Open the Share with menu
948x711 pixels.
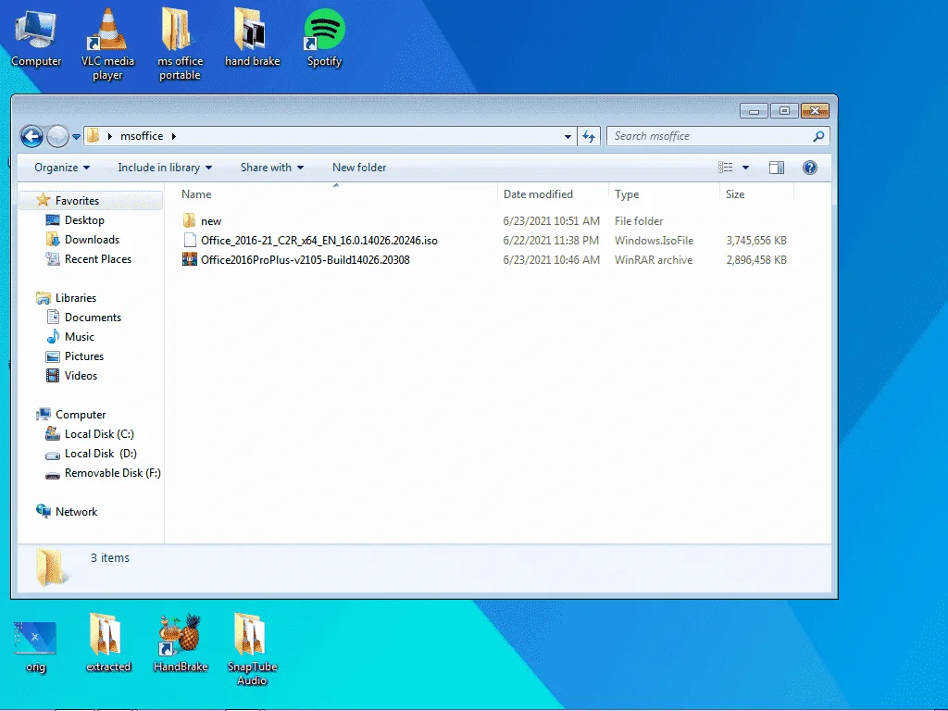[271, 168]
